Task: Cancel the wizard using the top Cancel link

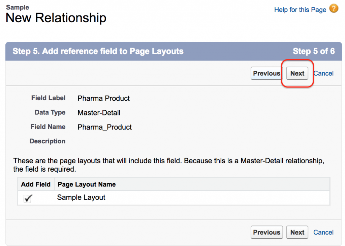Action: (x=323, y=73)
